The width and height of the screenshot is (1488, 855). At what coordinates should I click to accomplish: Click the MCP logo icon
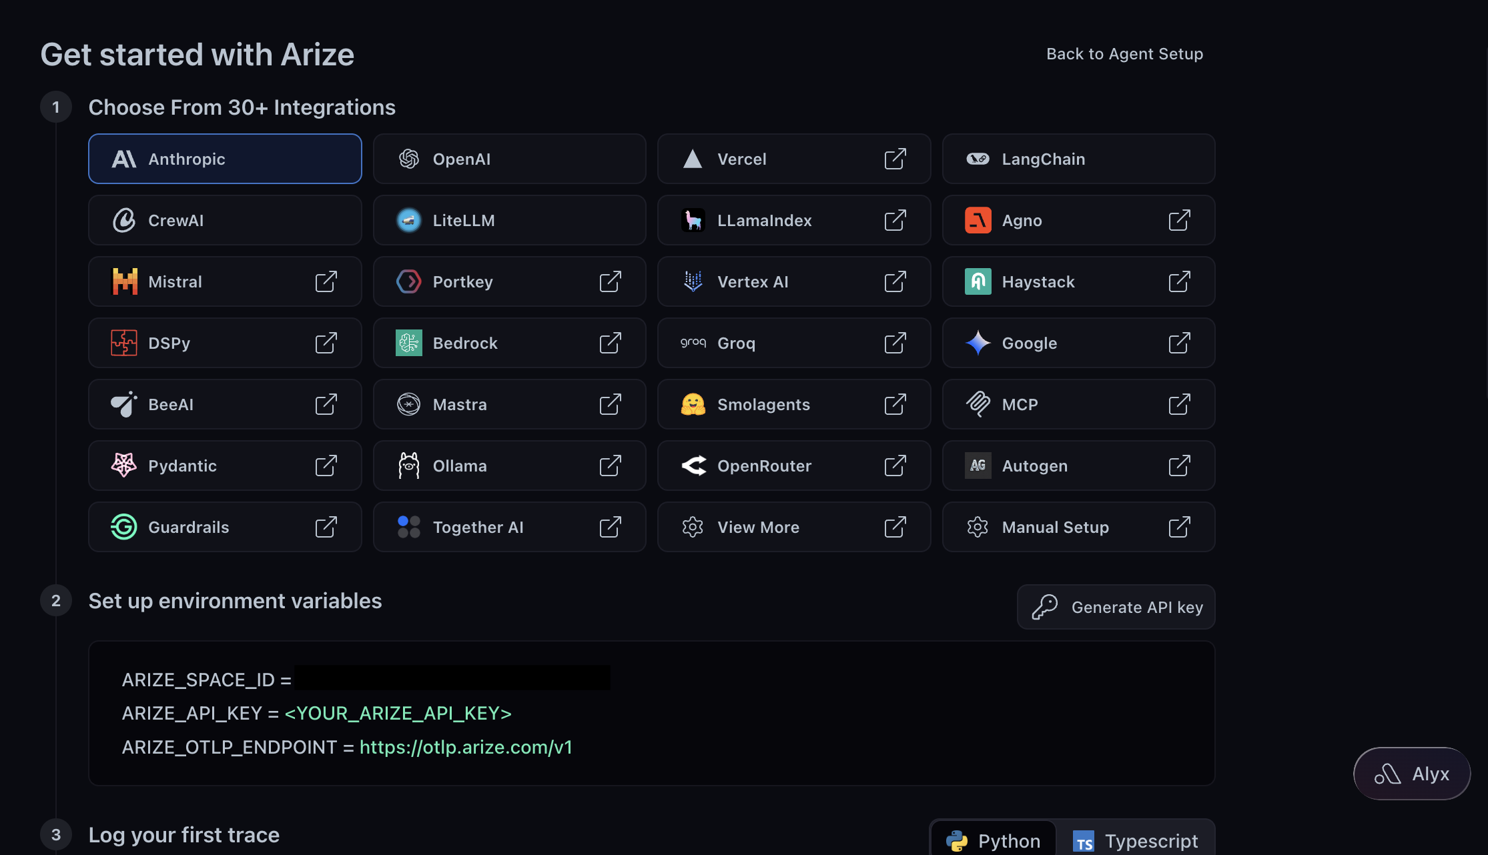click(x=978, y=404)
